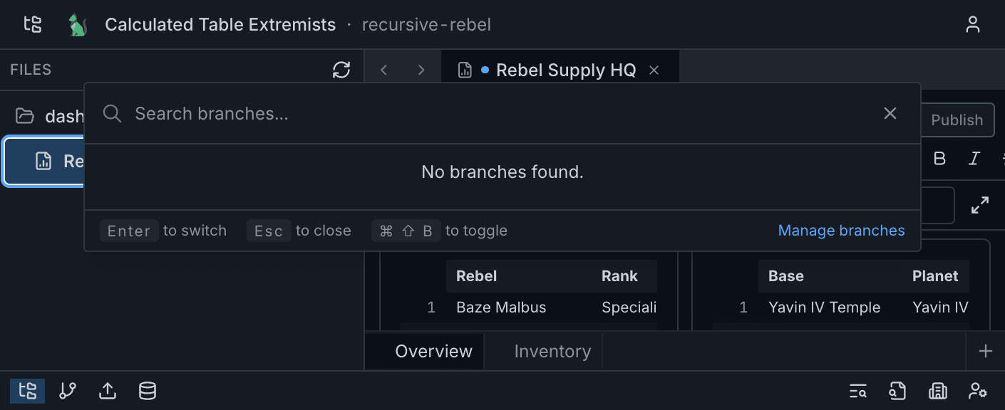The width and height of the screenshot is (1005, 410).
Task: Open the document search icon
Action: click(897, 391)
